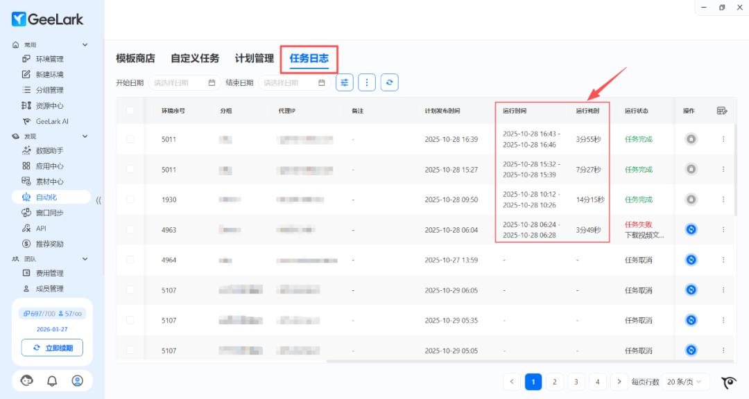Open the column settings icon in the table header

[x=722, y=111]
